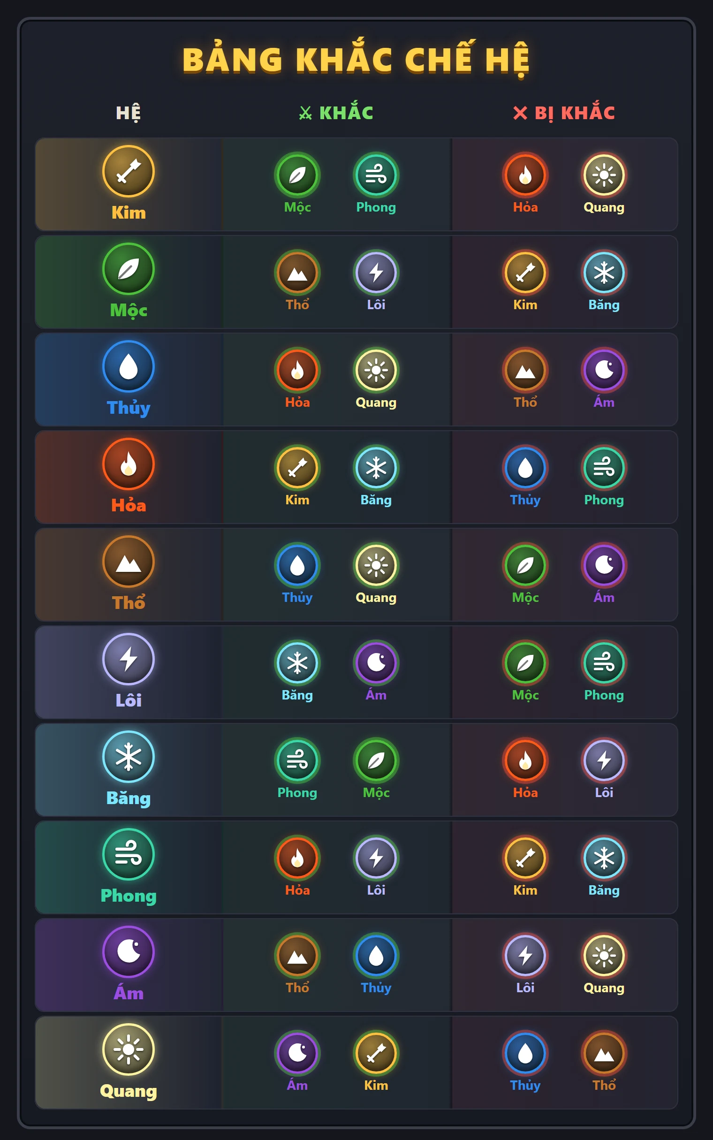Click Mộc icon in Lôi row Bị Khắc column

(525, 663)
